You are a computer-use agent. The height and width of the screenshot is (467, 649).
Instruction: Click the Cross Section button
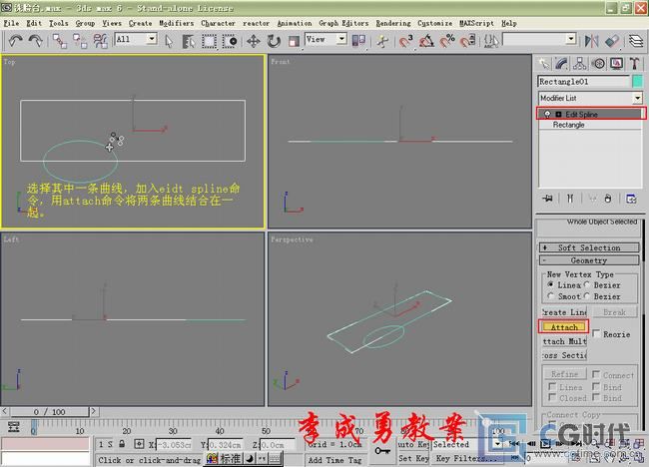pos(564,355)
